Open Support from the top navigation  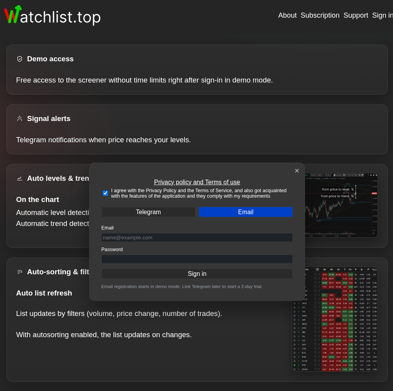pos(356,15)
